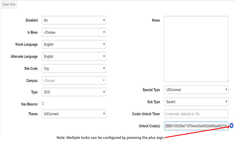
Task: Open the Special Type dropdown
Action: tap(196, 90)
